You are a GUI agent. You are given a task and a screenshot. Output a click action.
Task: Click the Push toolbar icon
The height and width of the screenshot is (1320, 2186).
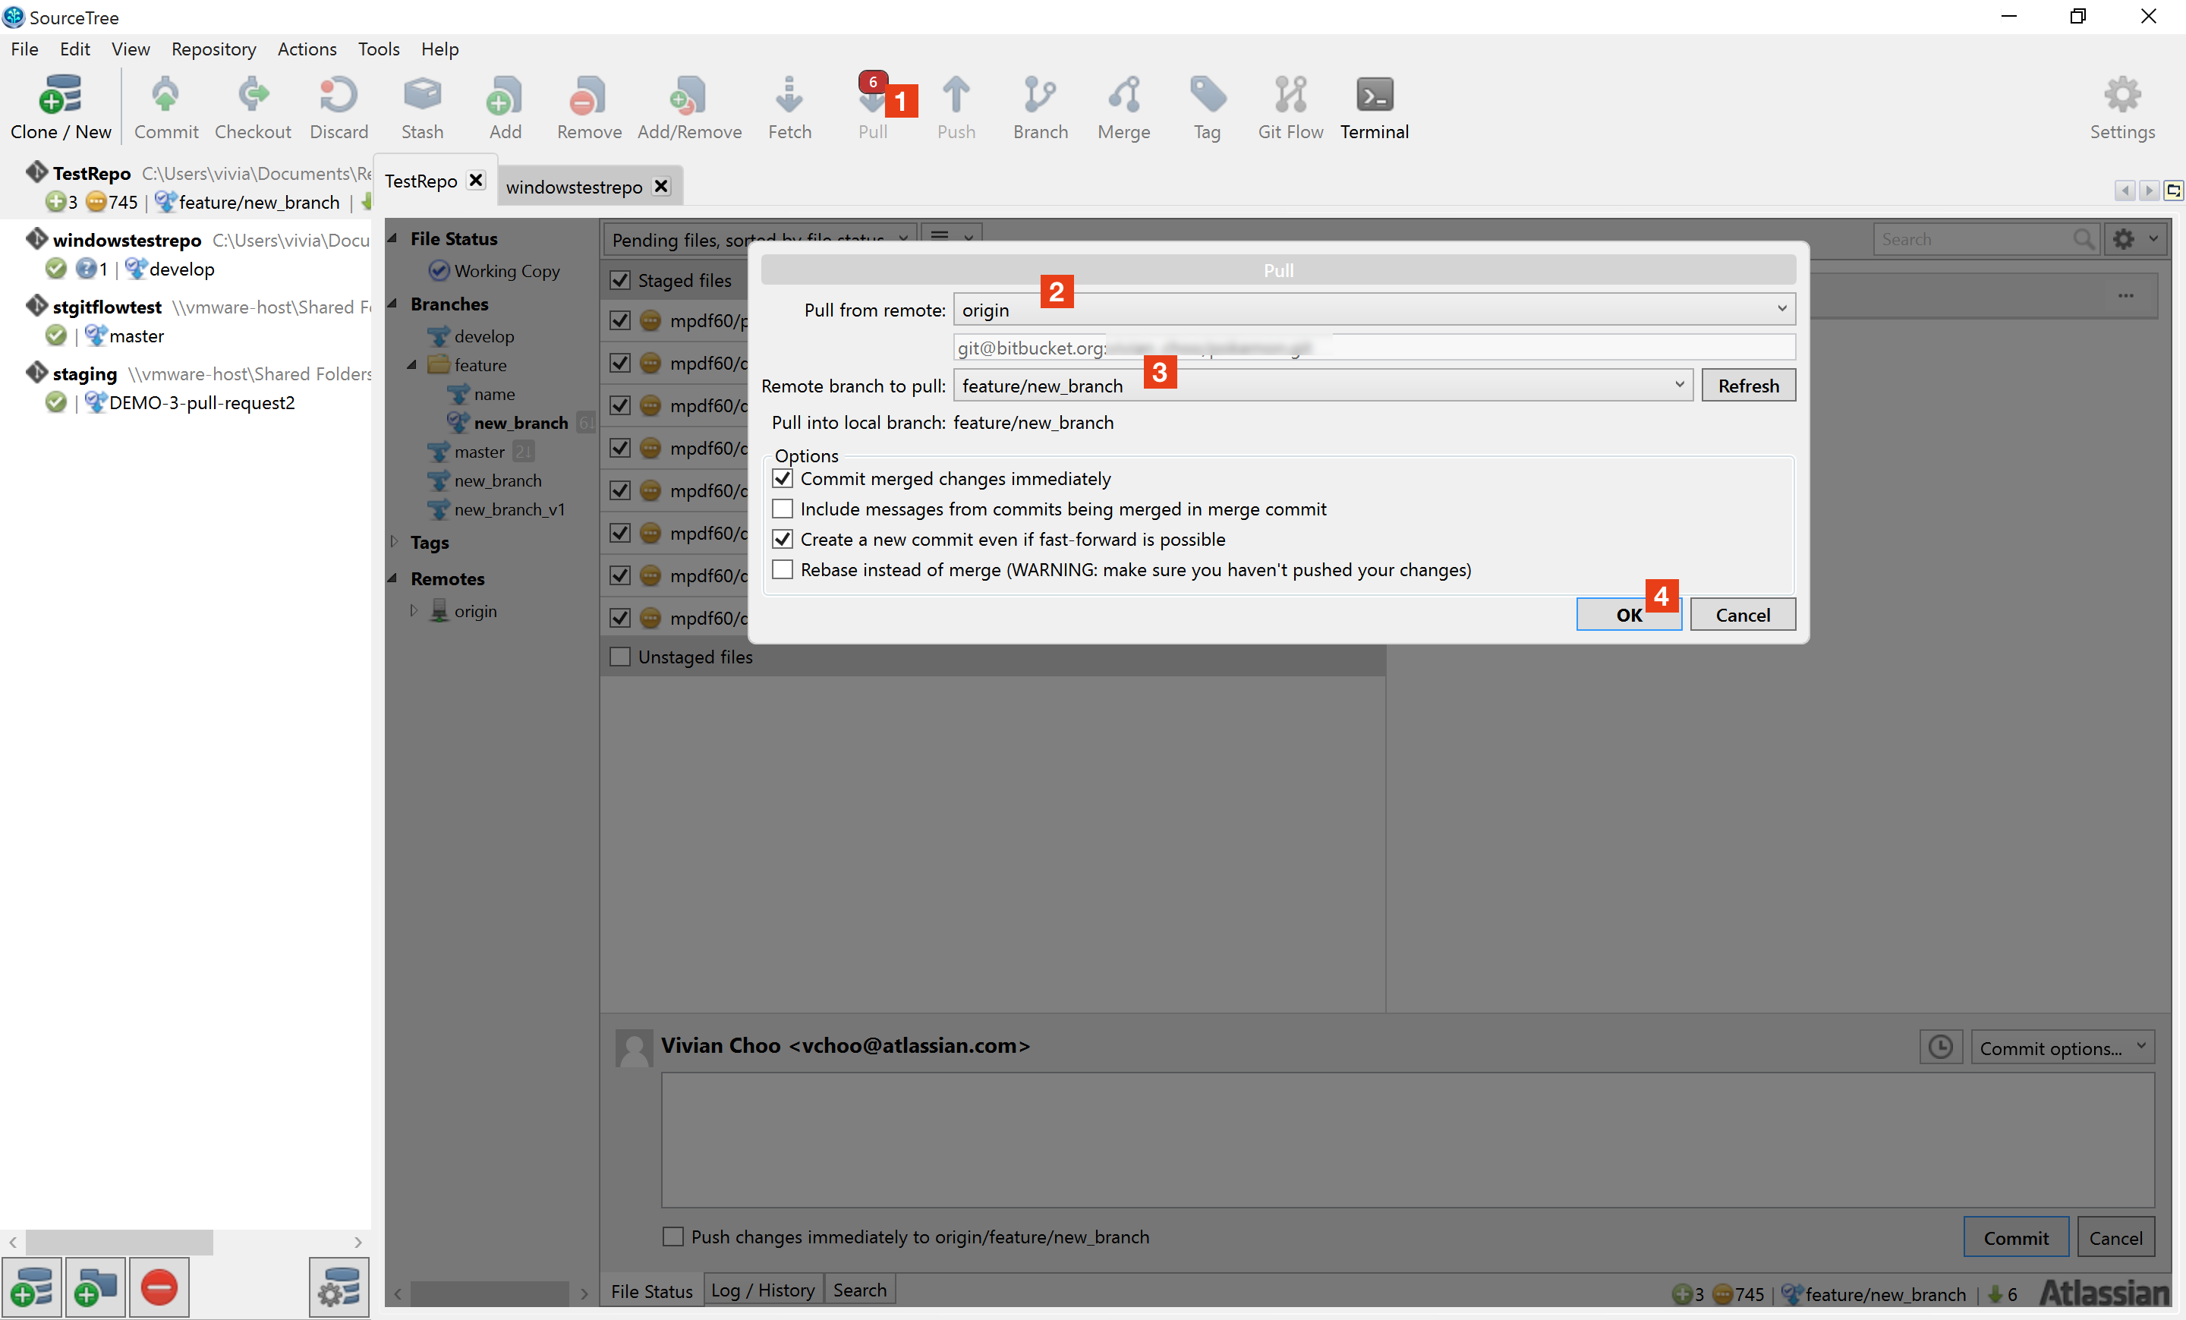(x=956, y=95)
